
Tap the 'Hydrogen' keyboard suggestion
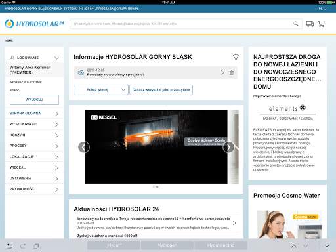(x=167, y=245)
